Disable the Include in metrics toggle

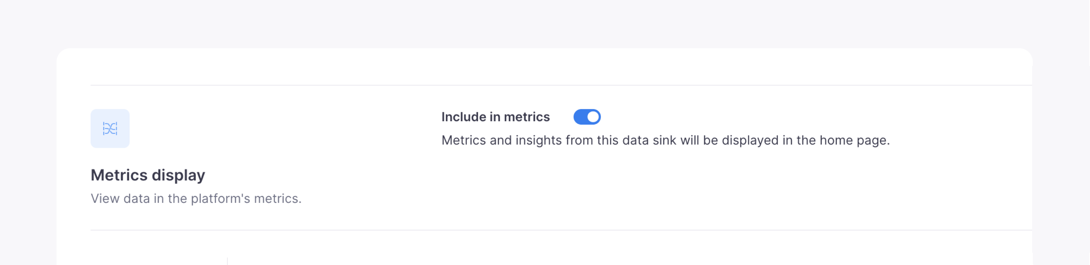[x=587, y=117]
